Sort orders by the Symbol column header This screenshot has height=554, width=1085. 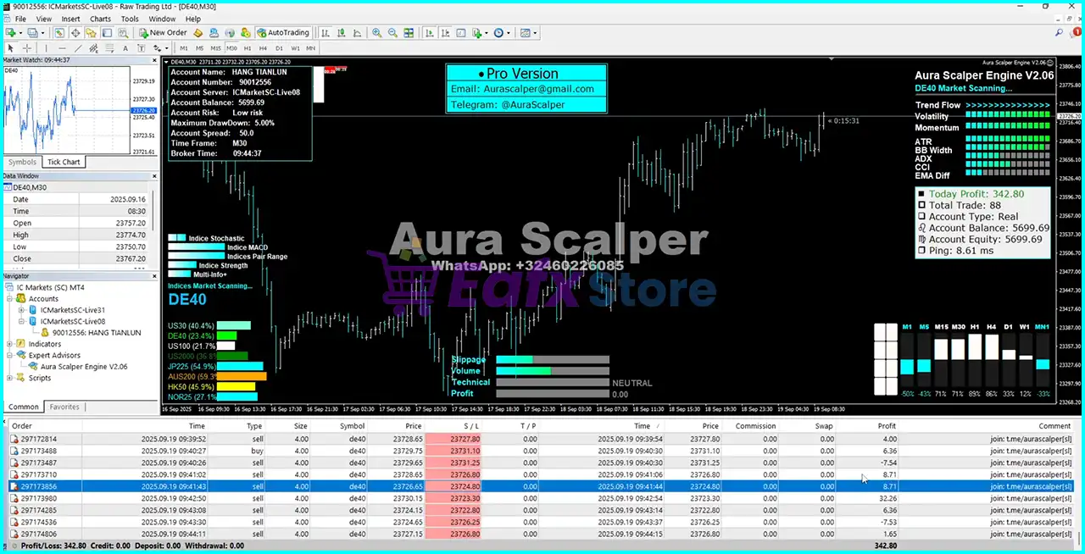point(353,426)
